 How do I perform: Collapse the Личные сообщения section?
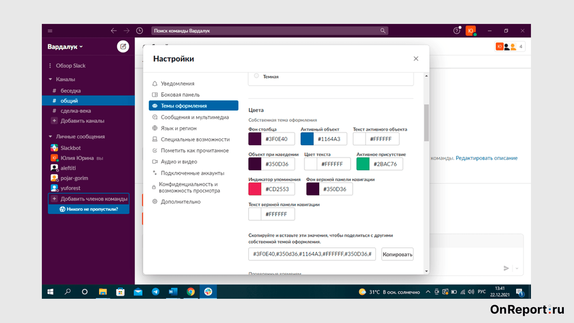coord(50,137)
